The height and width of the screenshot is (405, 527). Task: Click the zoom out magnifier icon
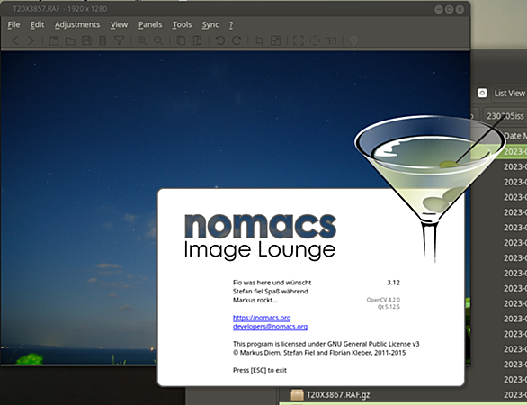158,40
